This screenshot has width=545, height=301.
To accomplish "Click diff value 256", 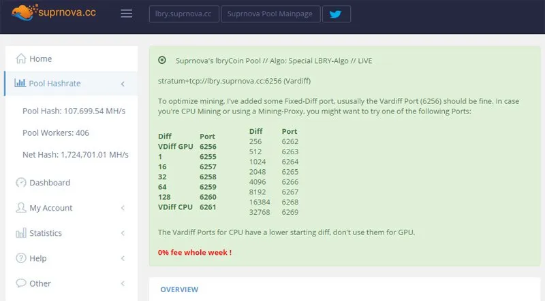I will coord(255,141).
